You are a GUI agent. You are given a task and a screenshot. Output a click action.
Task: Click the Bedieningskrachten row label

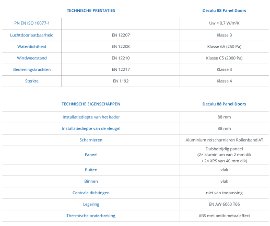[x=32, y=69]
